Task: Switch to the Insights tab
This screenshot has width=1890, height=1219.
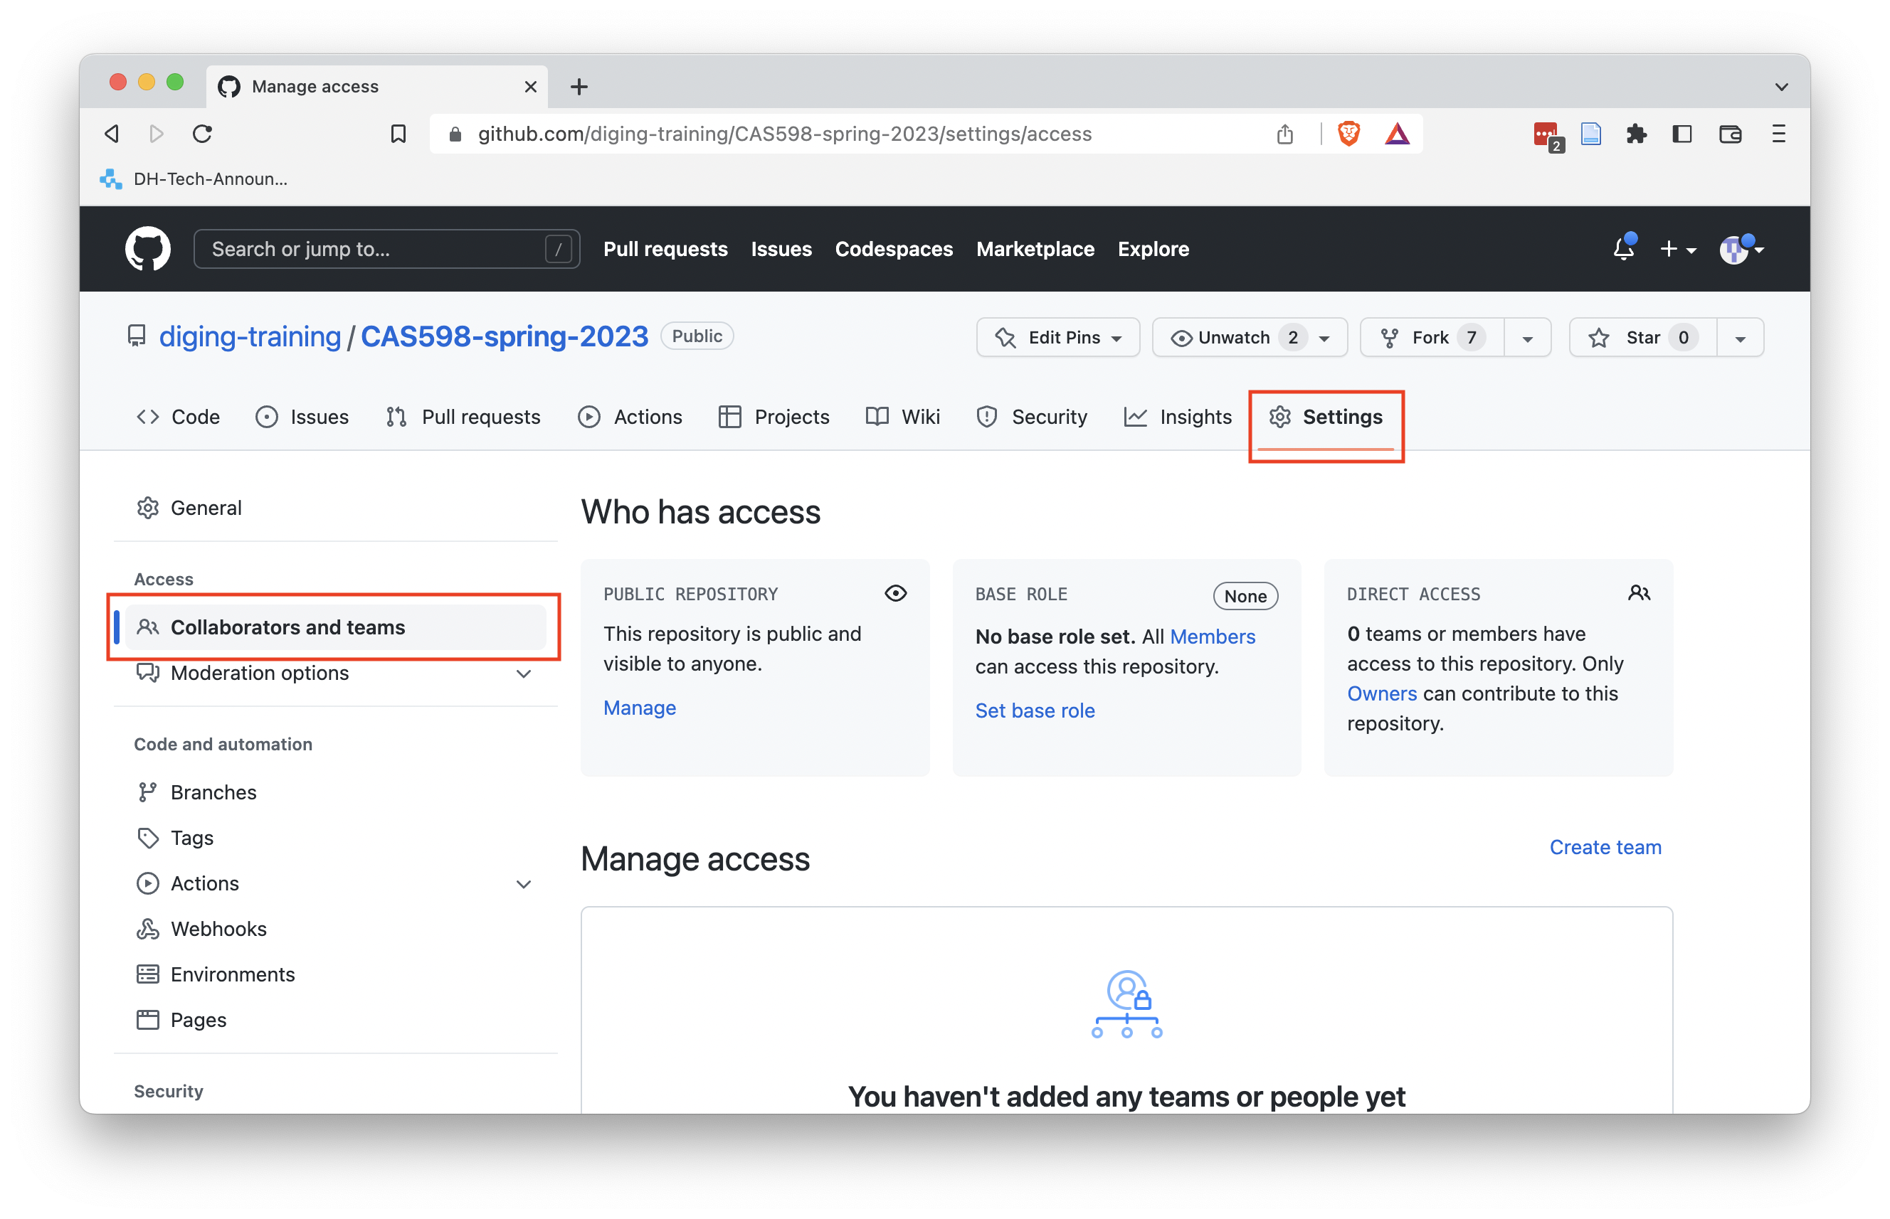Action: 1178,416
